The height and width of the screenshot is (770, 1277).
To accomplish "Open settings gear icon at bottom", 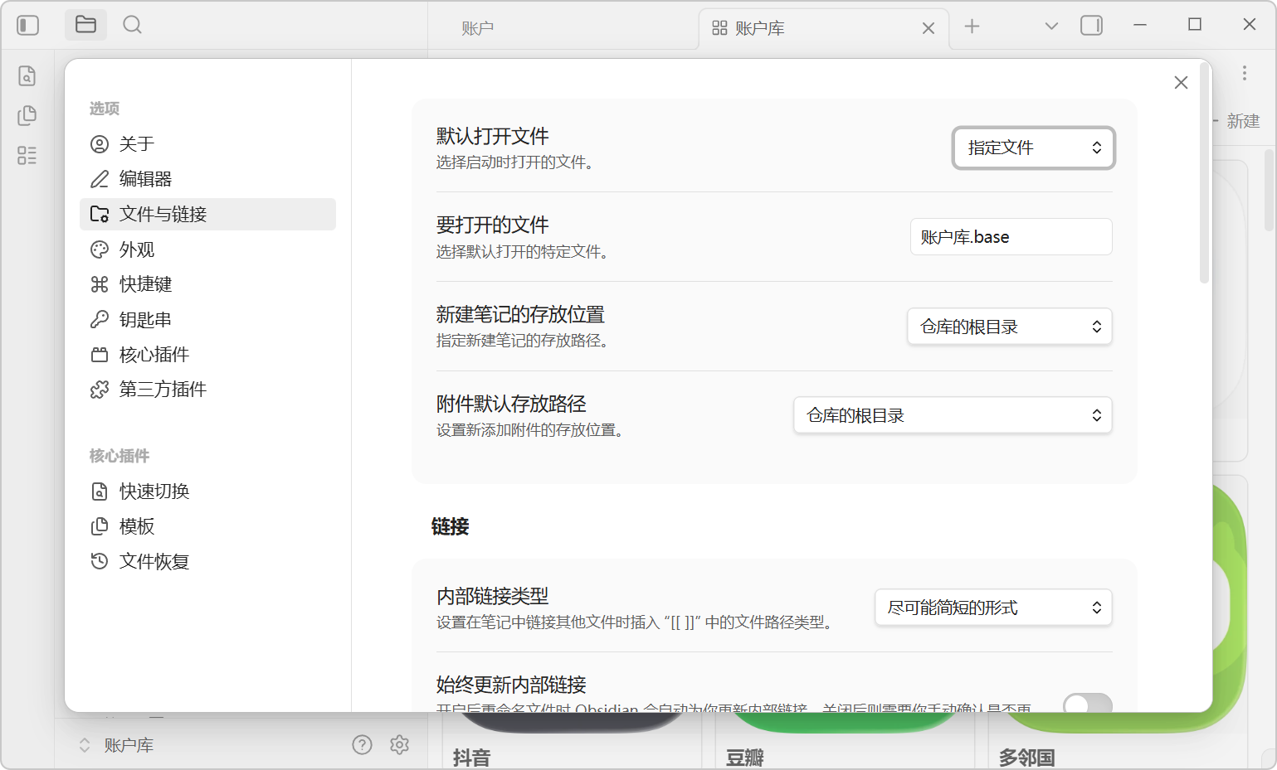I will tap(400, 744).
